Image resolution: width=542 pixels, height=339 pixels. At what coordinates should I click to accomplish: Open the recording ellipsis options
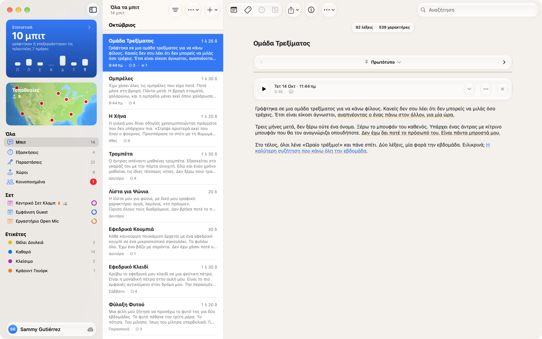[x=486, y=89]
